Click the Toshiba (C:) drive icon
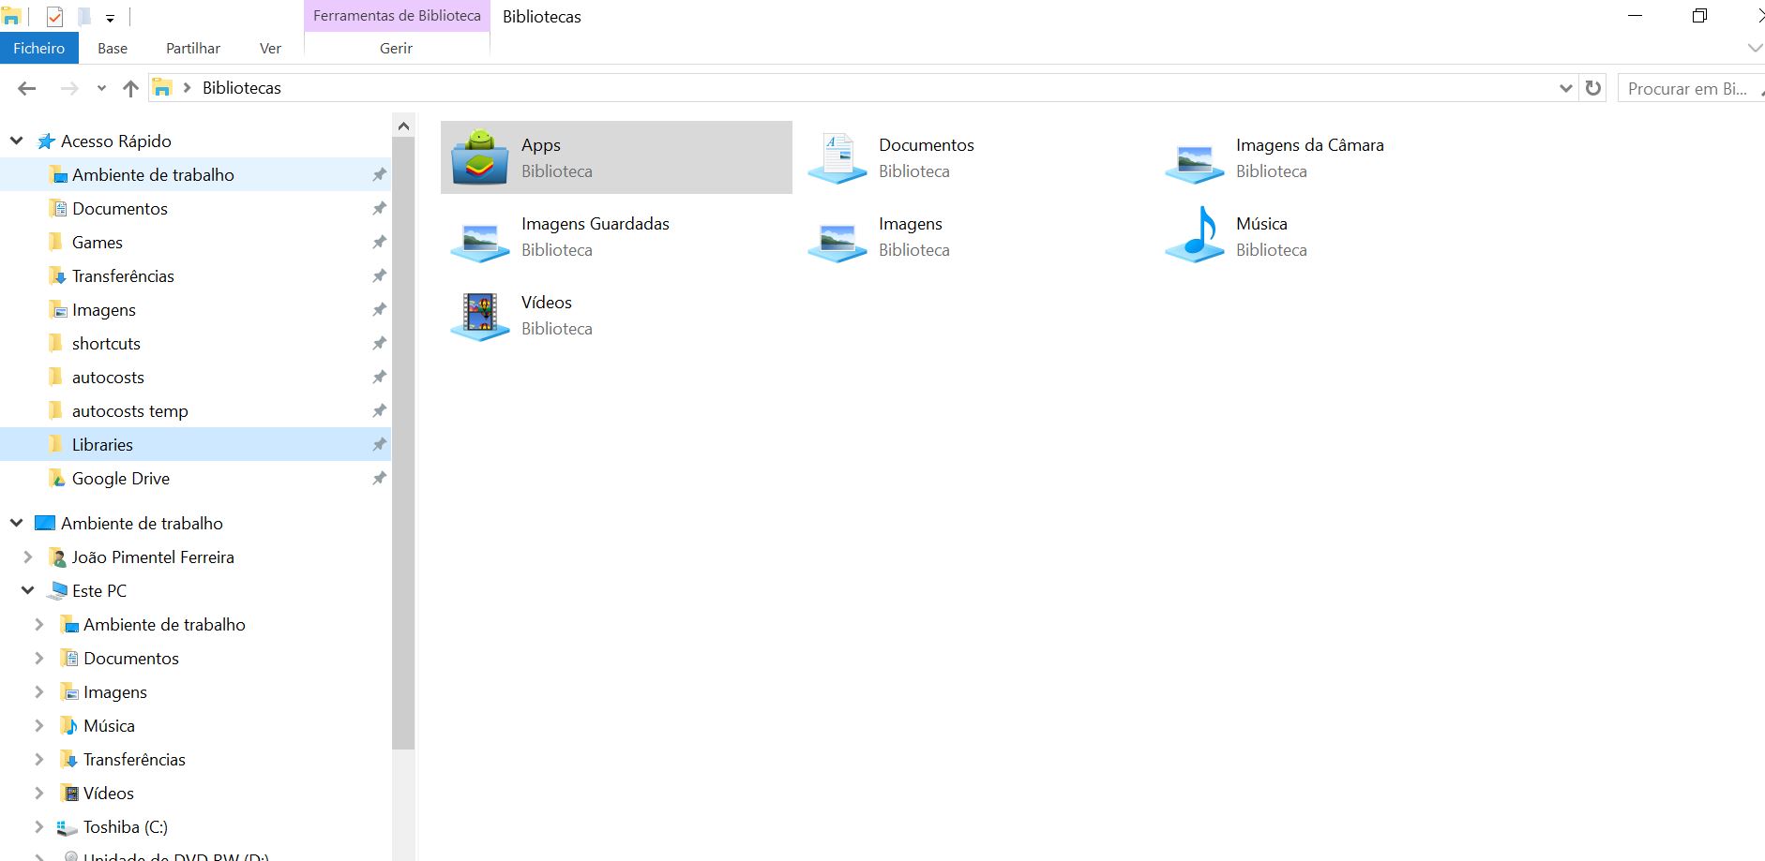Viewport: 1765px width, 861px height. (x=68, y=827)
